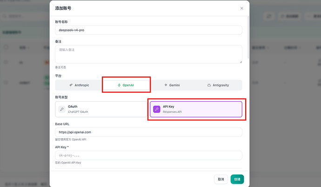Switch platform to Gemini tab
321x187 pixels.
click(172, 85)
